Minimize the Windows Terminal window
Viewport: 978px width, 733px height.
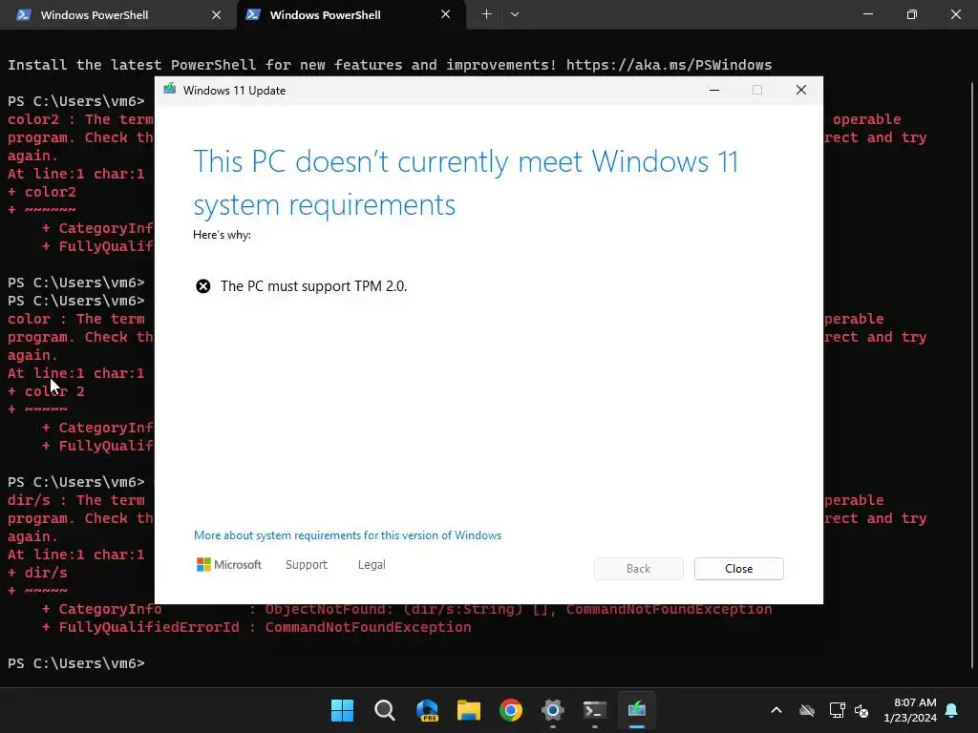pyautogui.click(x=867, y=14)
